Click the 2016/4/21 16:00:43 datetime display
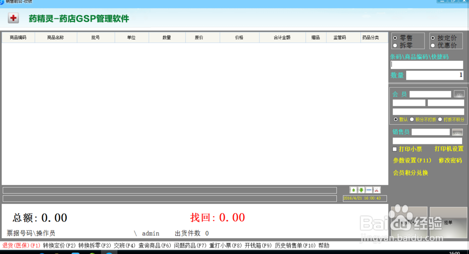The width and height of the screenshot is (469, 254). (364, 198)
